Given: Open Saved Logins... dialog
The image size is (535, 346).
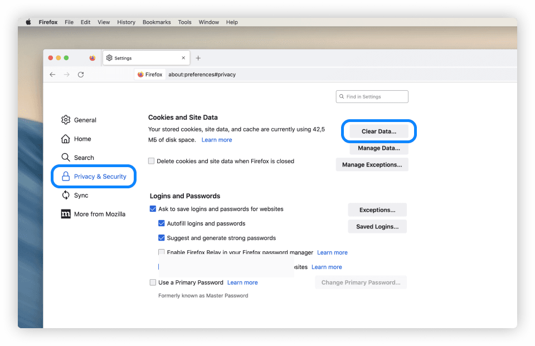Looking at the screenshot, I should pos(377,227).
